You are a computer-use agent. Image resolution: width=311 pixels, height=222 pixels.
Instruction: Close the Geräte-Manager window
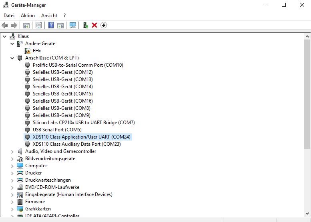coord(302,5)
